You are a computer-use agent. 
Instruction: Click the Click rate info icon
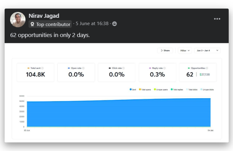tap(124, 68)
